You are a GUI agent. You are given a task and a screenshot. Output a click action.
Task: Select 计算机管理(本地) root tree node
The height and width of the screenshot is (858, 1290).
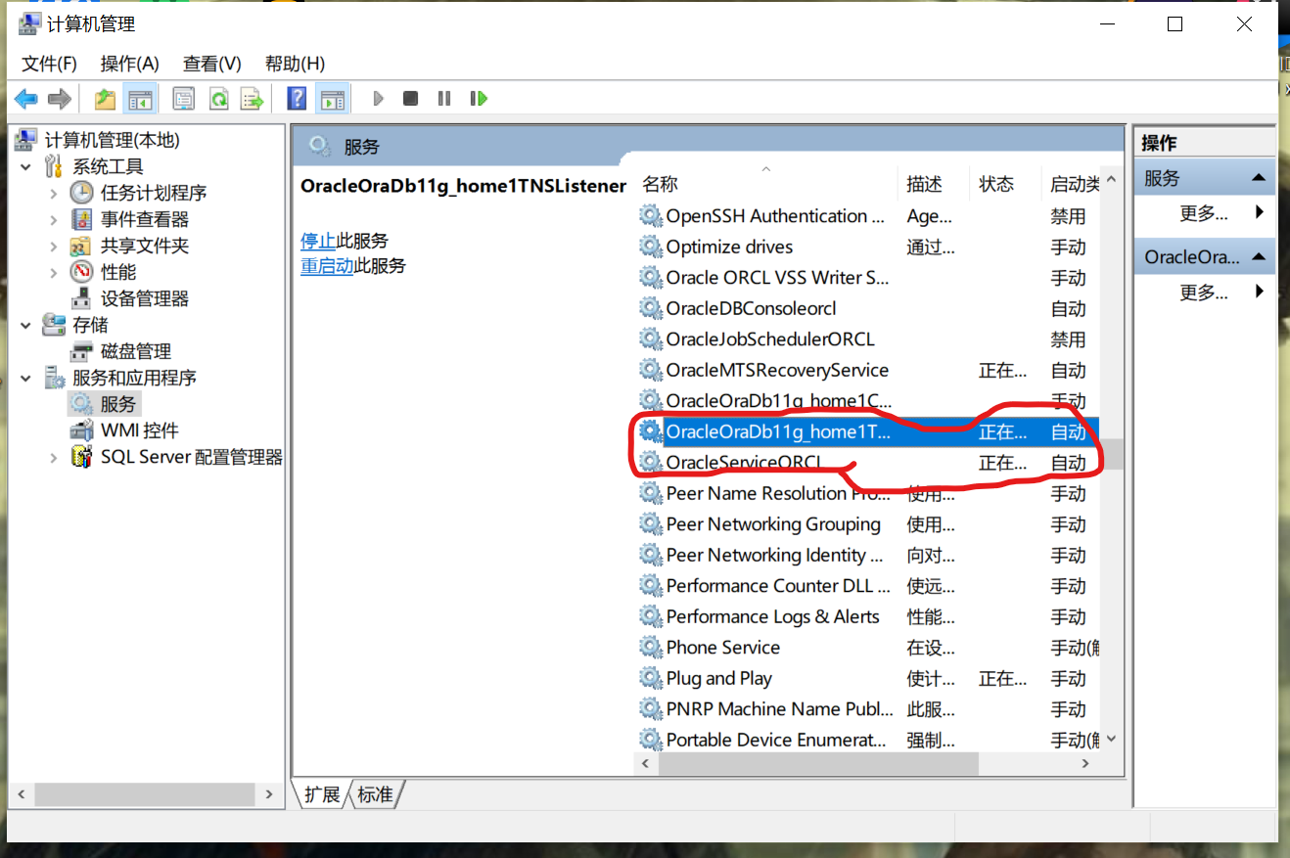113,140
